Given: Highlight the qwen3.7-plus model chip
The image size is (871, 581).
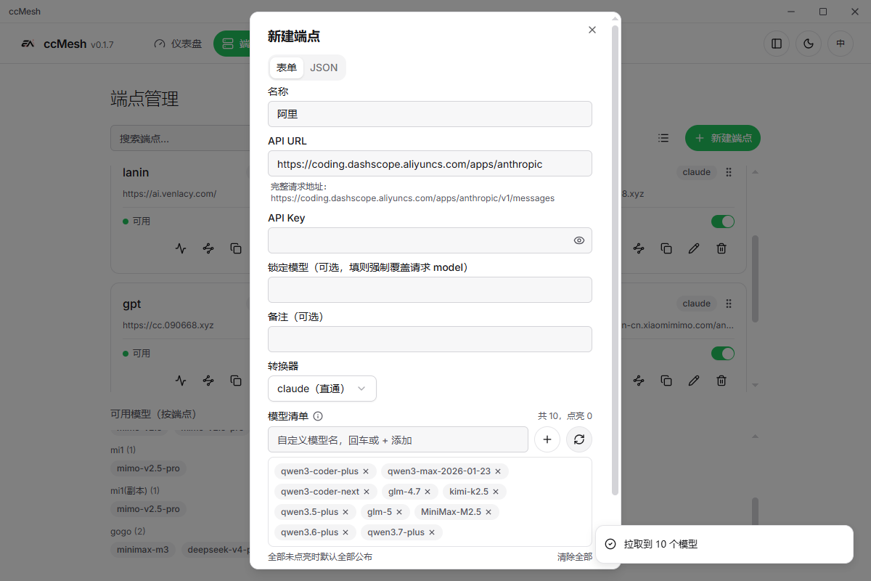Looking at the screenshot, I should coord(396,532).
